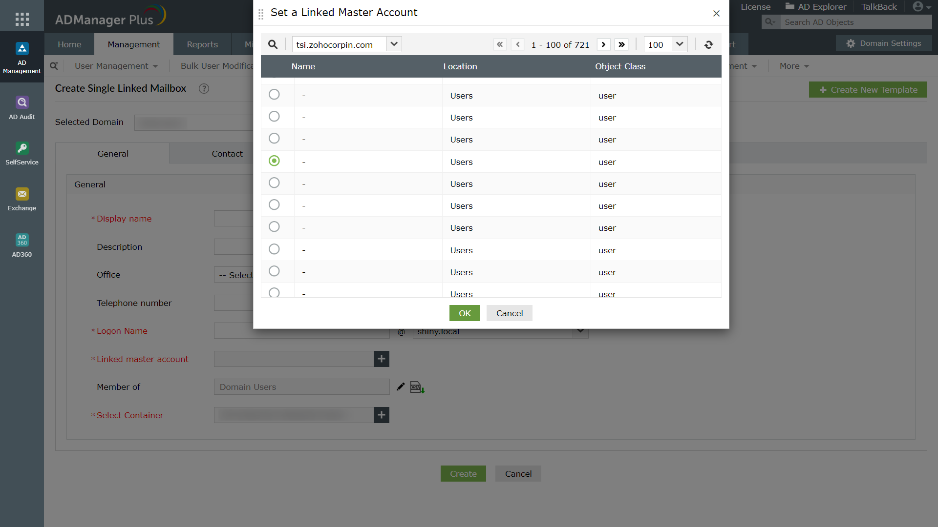Switch to the Reports tab

(202, 44)
